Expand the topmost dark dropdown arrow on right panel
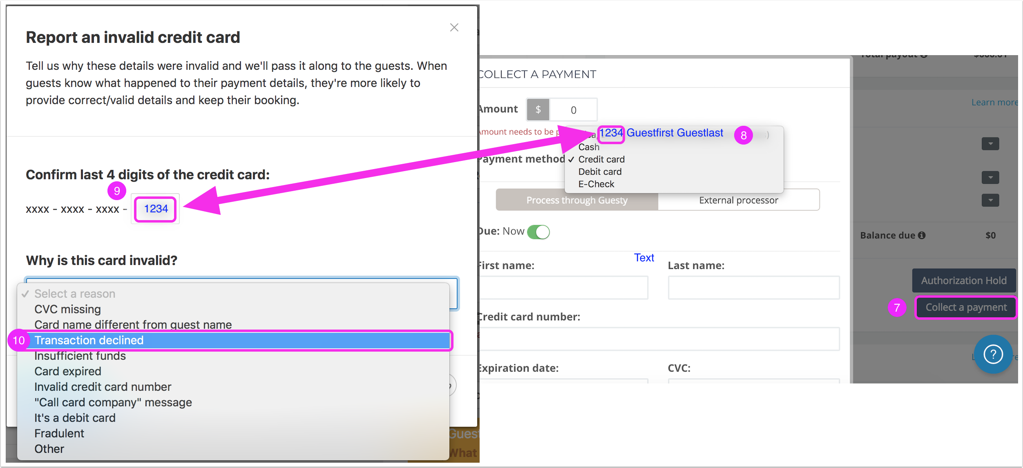The width and height of the screenshot is (1023, 468). click(990, 144)
